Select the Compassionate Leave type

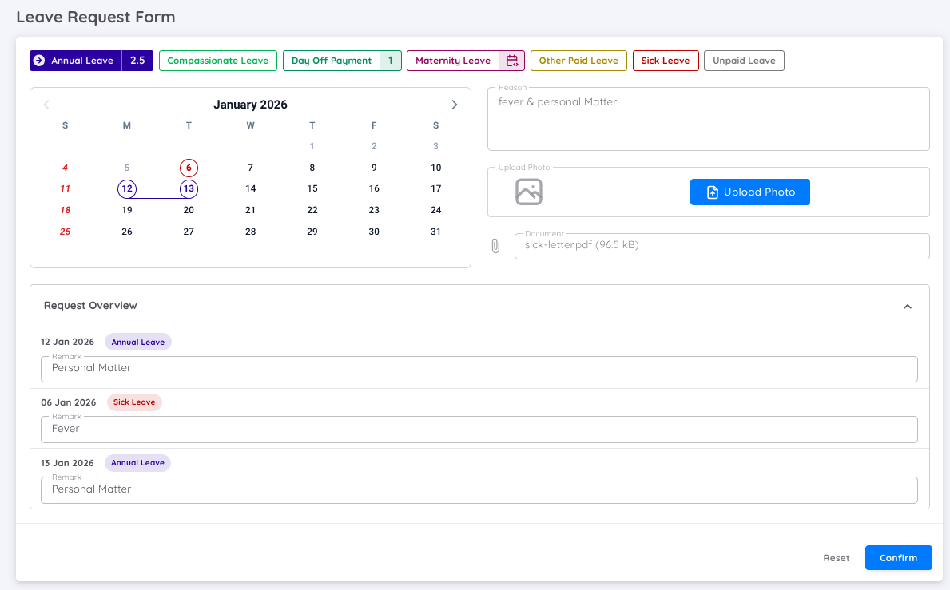tap(217, 60)
